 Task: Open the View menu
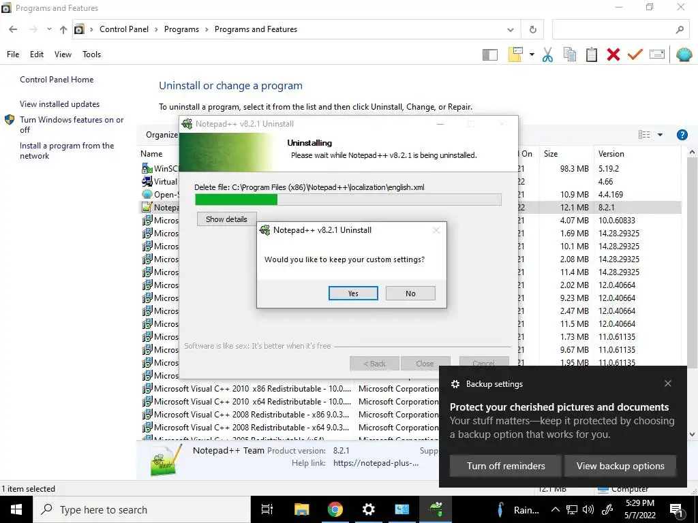coord(63,54)
